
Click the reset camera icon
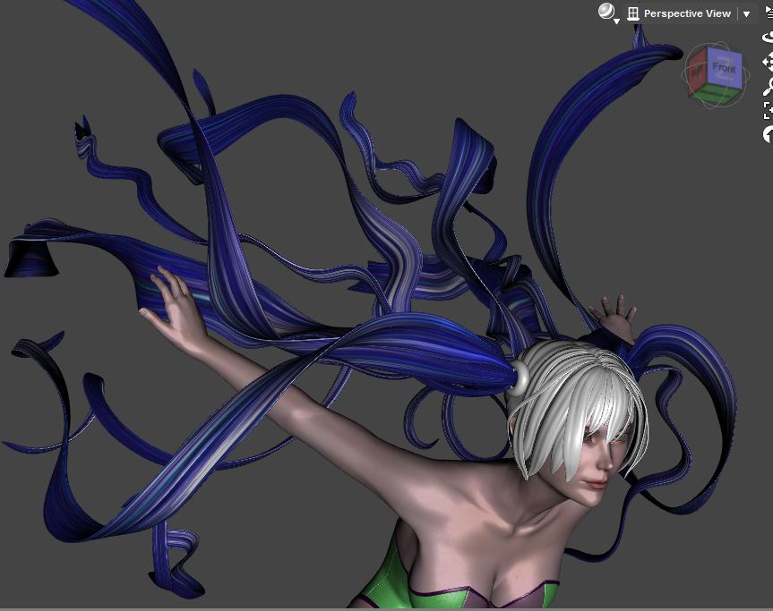[x=767, y=135]
